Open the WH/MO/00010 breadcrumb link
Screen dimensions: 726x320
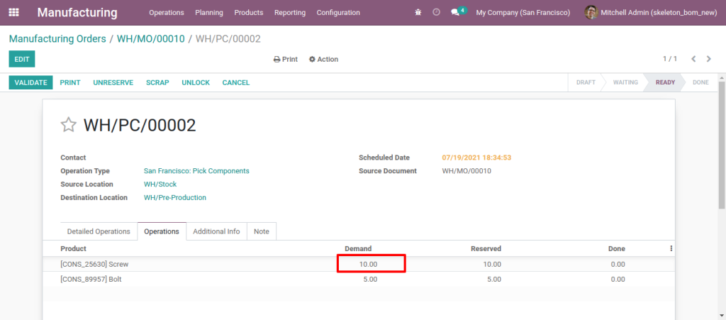click(x=150, y=38)
